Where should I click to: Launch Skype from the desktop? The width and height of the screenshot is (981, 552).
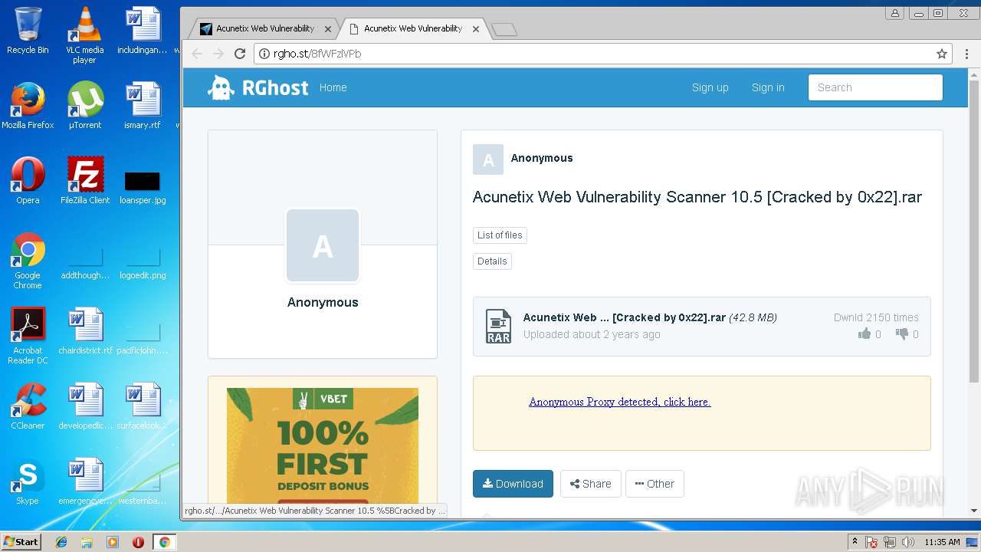coord(28,481)
